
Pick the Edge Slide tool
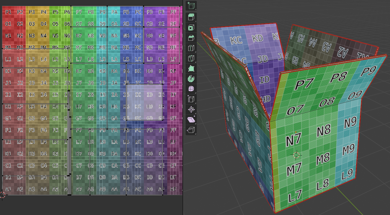tap(191, 99)
